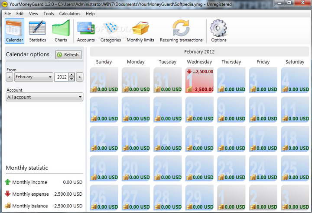Go to next month arrow button
Viewport: 312px width, 213px height.
pos(80,77)
